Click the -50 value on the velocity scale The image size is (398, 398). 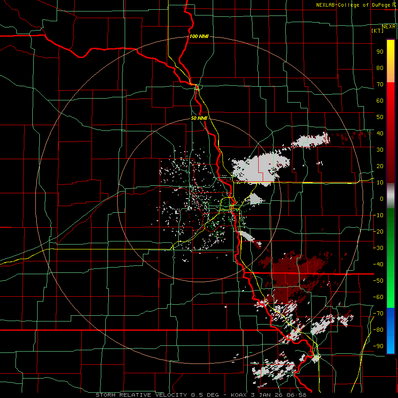(378, 281)
